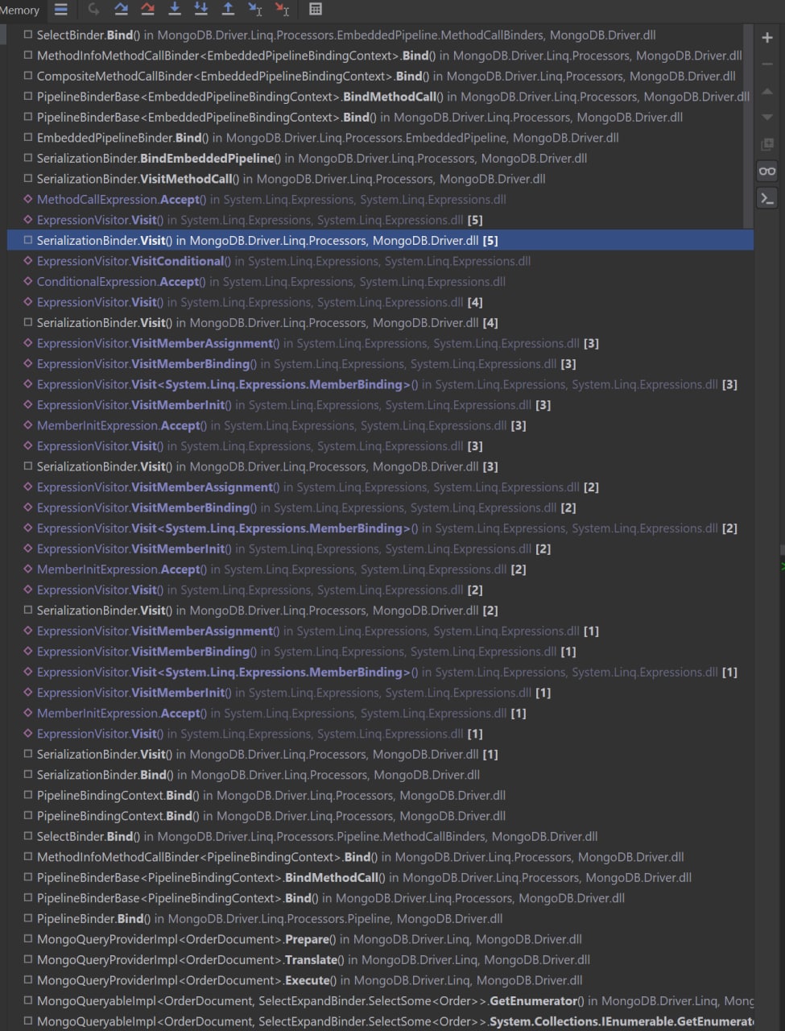Screen dimensions: 785x1031
Task: Add a new watch with plus icon
Action: (x=767, y=38)
